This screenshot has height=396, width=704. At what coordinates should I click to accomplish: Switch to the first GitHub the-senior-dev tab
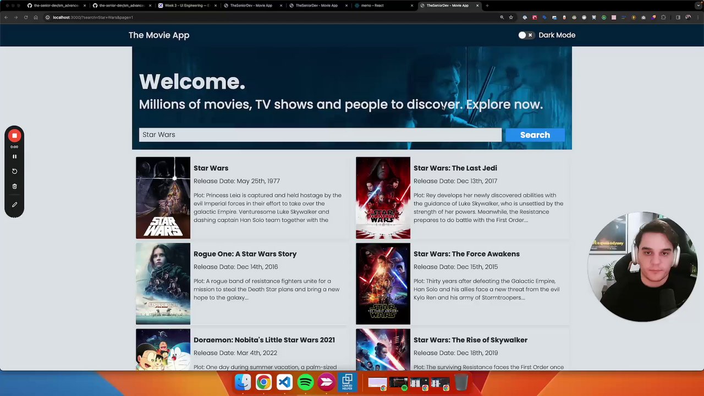pos(57,5)
